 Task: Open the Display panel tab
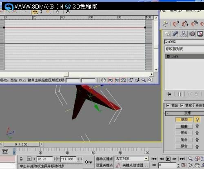pos(200,34)
